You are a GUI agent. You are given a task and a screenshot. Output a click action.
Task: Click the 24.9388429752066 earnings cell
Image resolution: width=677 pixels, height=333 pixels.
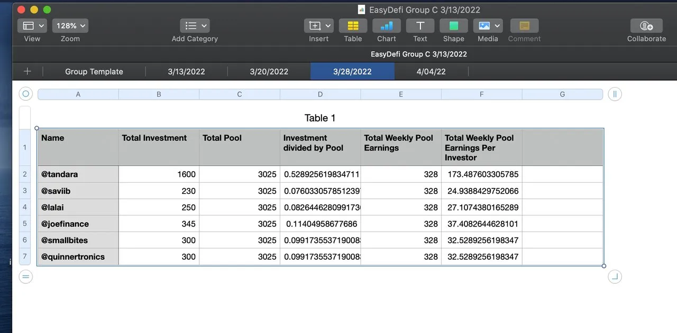pyautogui.click(x=481, y=191)
